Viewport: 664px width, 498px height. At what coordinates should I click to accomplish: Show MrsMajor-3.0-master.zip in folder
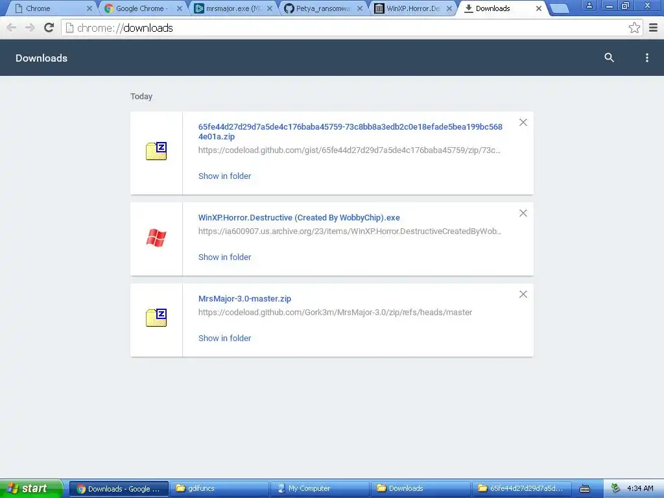tap(224, 338)
